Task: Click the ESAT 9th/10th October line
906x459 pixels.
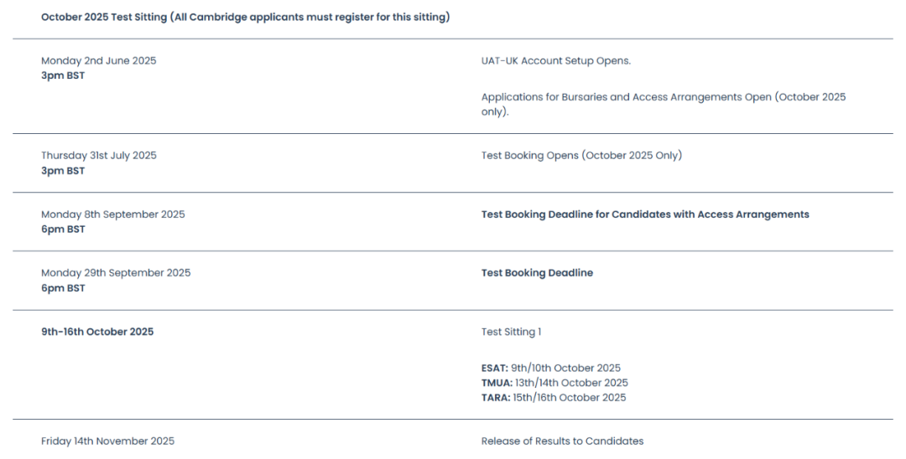Action: coord(550,368)
